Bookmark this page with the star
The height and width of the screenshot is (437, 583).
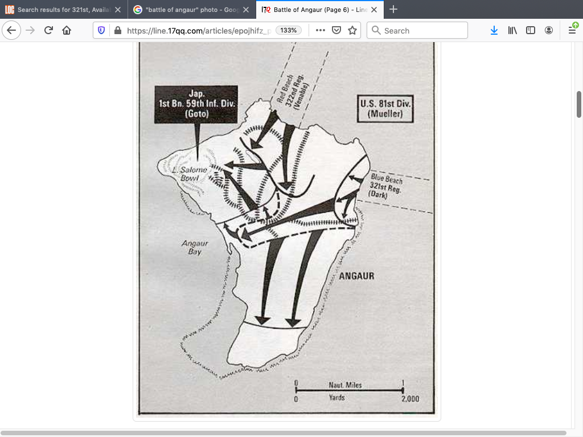tap(352, 31)
